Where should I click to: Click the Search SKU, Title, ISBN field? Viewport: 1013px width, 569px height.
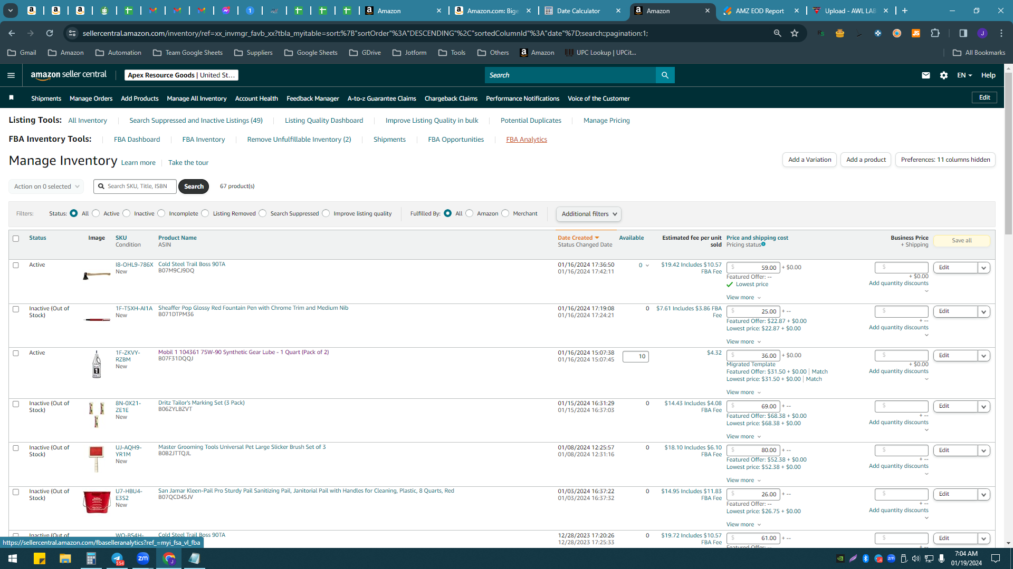point(135,187)
